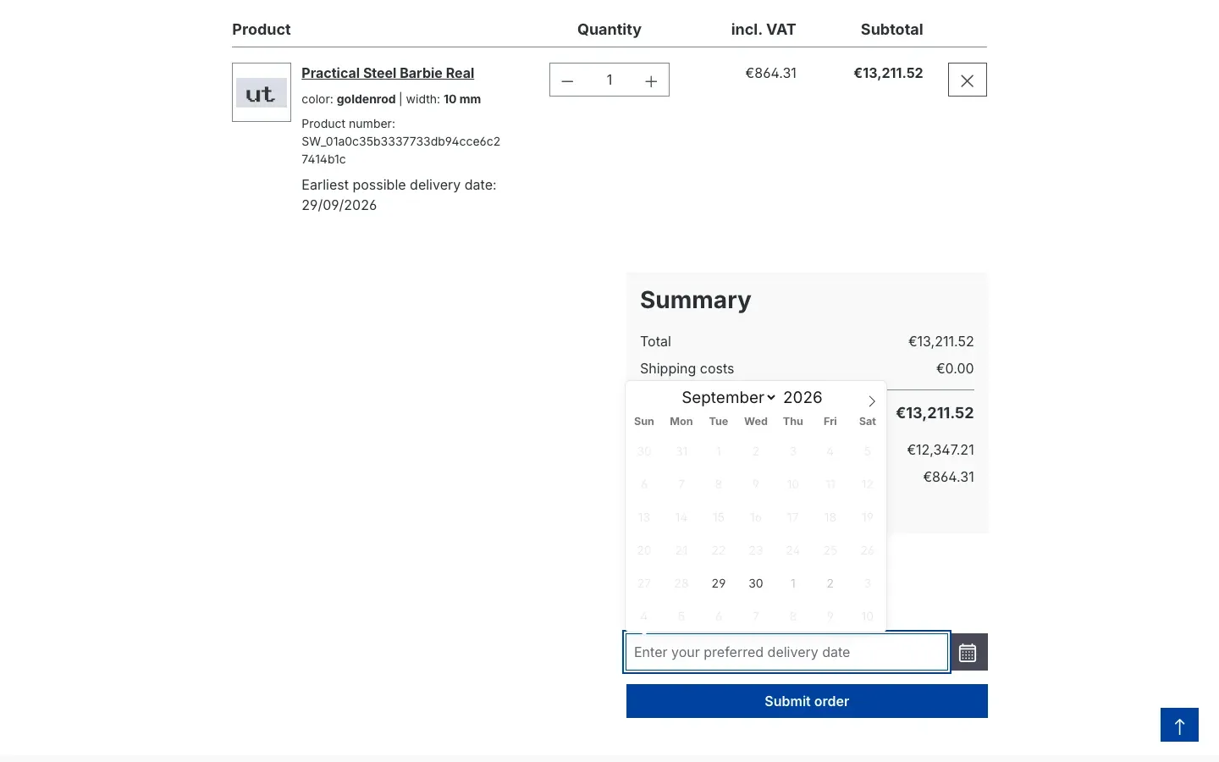Select day 30 in the calendar
This screenshot has height=762, width=1219.
(x=756, y=583)
